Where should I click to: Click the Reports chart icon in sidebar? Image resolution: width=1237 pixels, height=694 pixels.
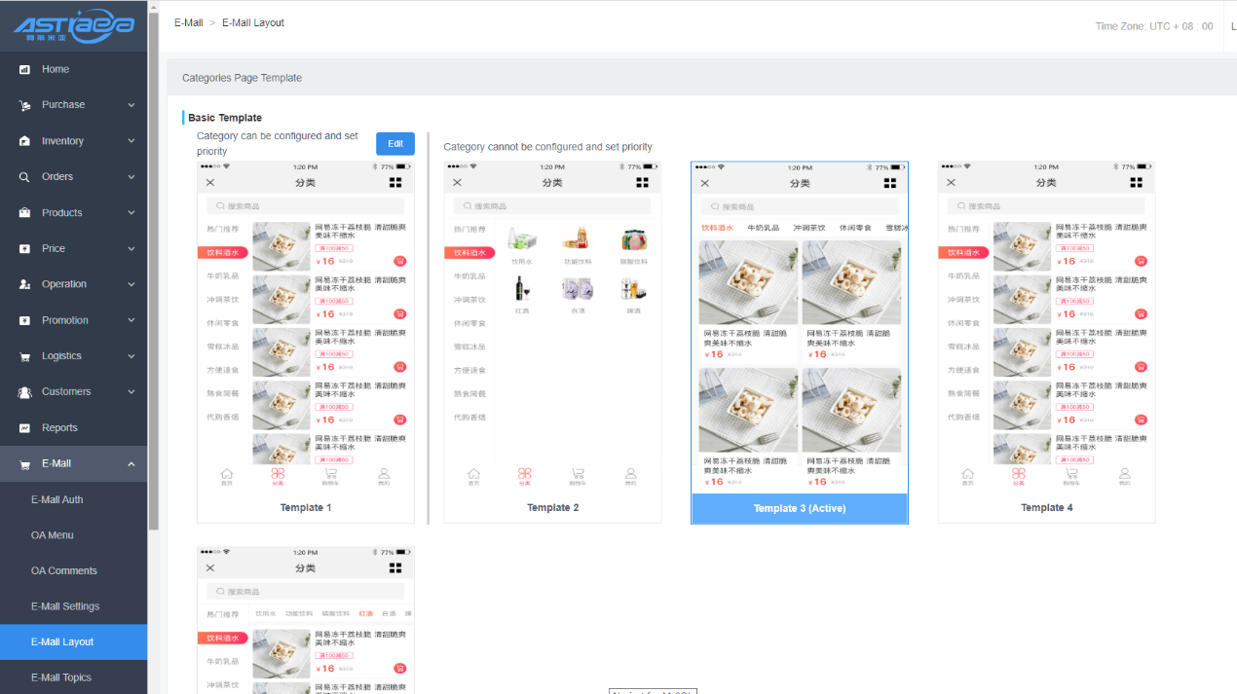pyautogui.click(x=24, y=428)
